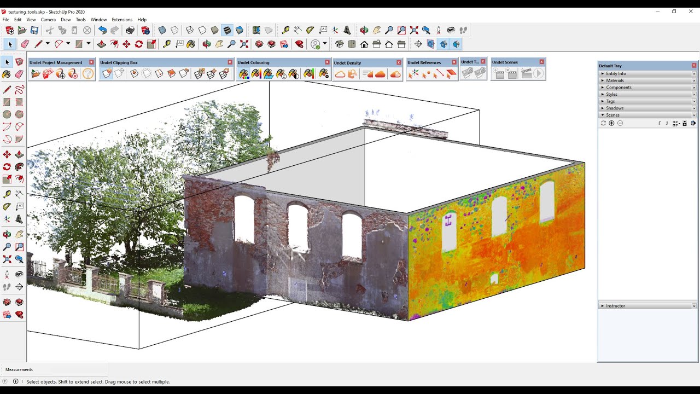
Task: Select the Orbit tool in left toolbar
Action: 7,234
